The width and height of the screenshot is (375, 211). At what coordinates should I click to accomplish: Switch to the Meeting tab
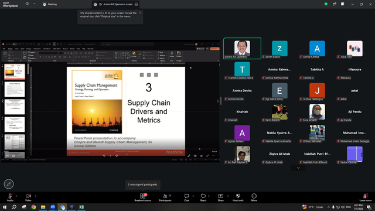(x=50, y=4)
